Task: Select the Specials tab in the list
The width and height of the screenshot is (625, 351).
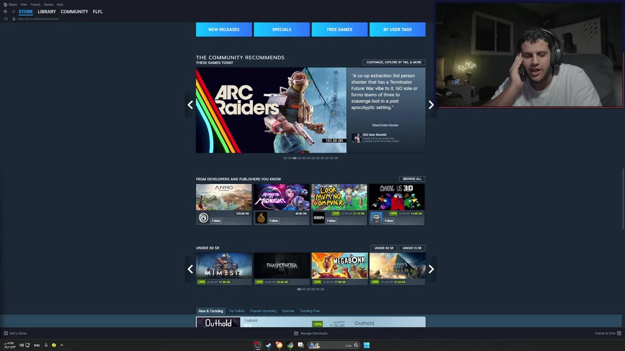Action: (288, 311)
